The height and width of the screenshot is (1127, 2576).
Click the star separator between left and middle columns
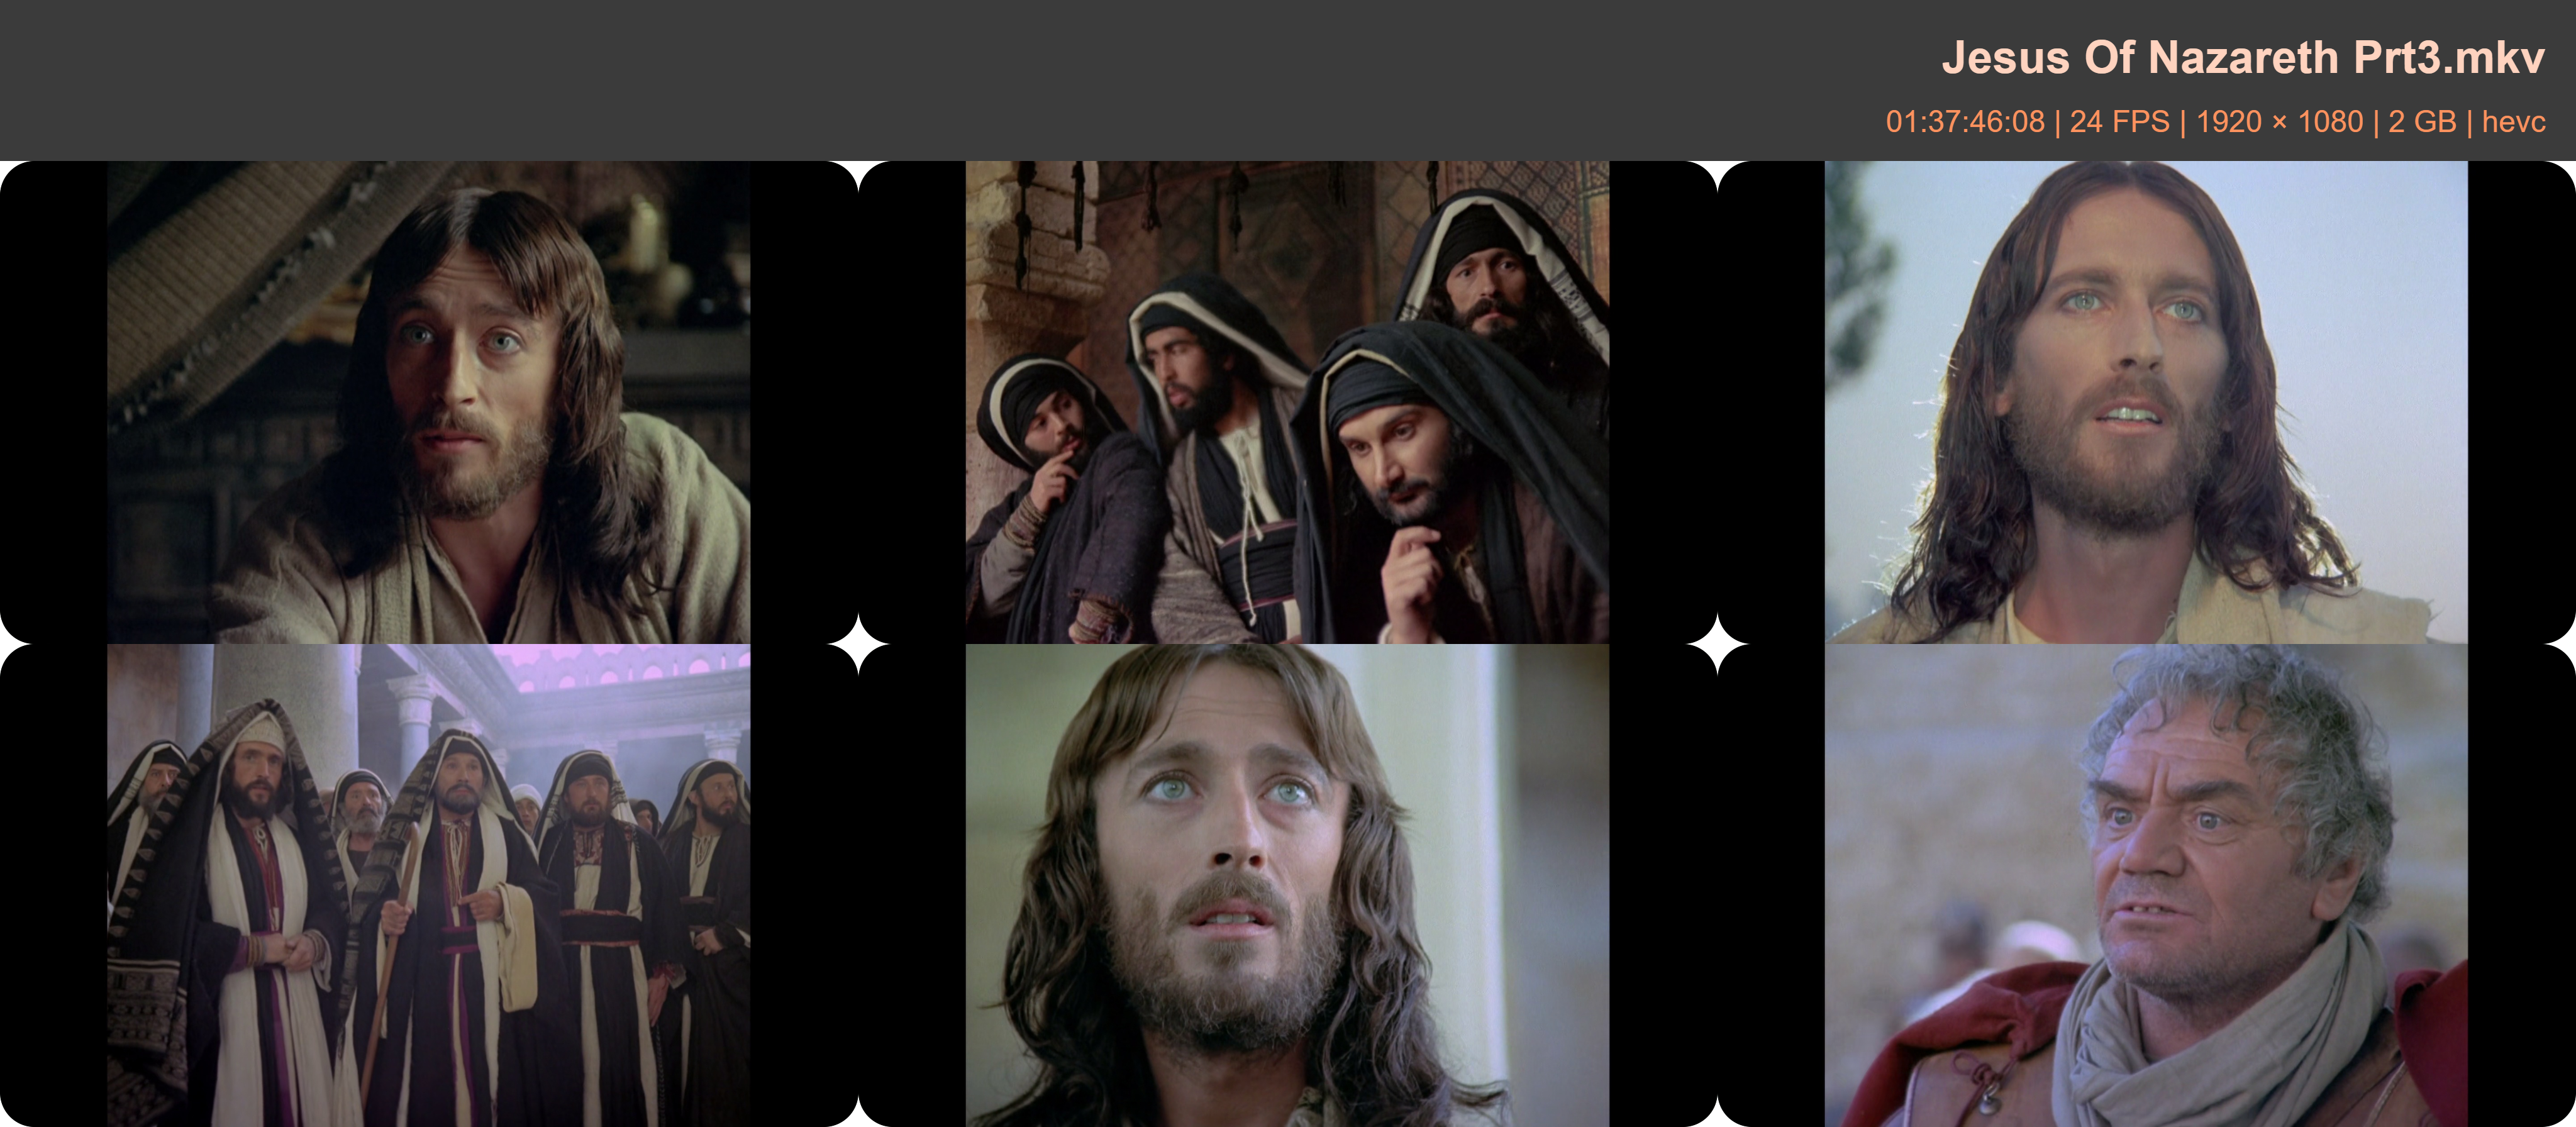(x=858, y=643)
